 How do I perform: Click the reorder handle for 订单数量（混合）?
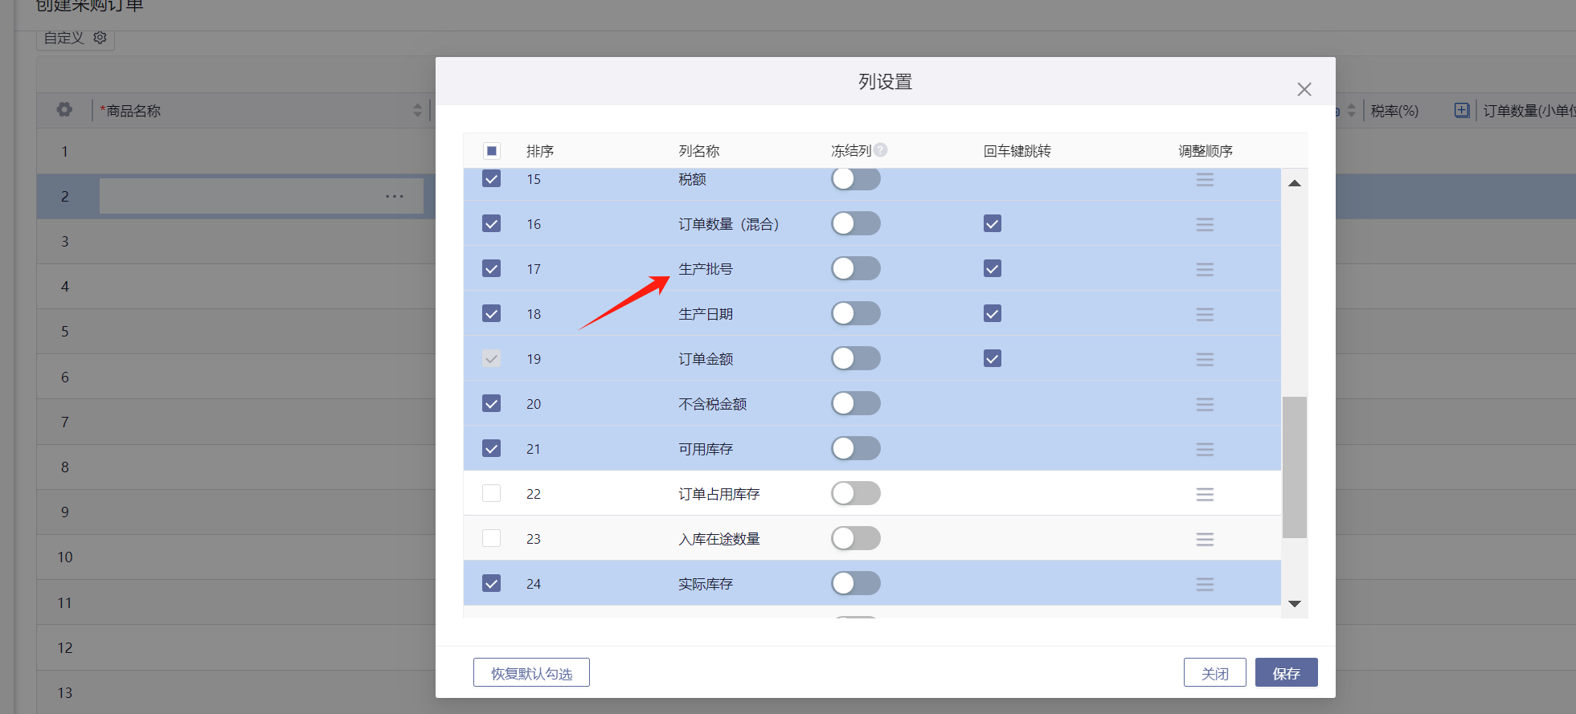[x=1205, y=225]
